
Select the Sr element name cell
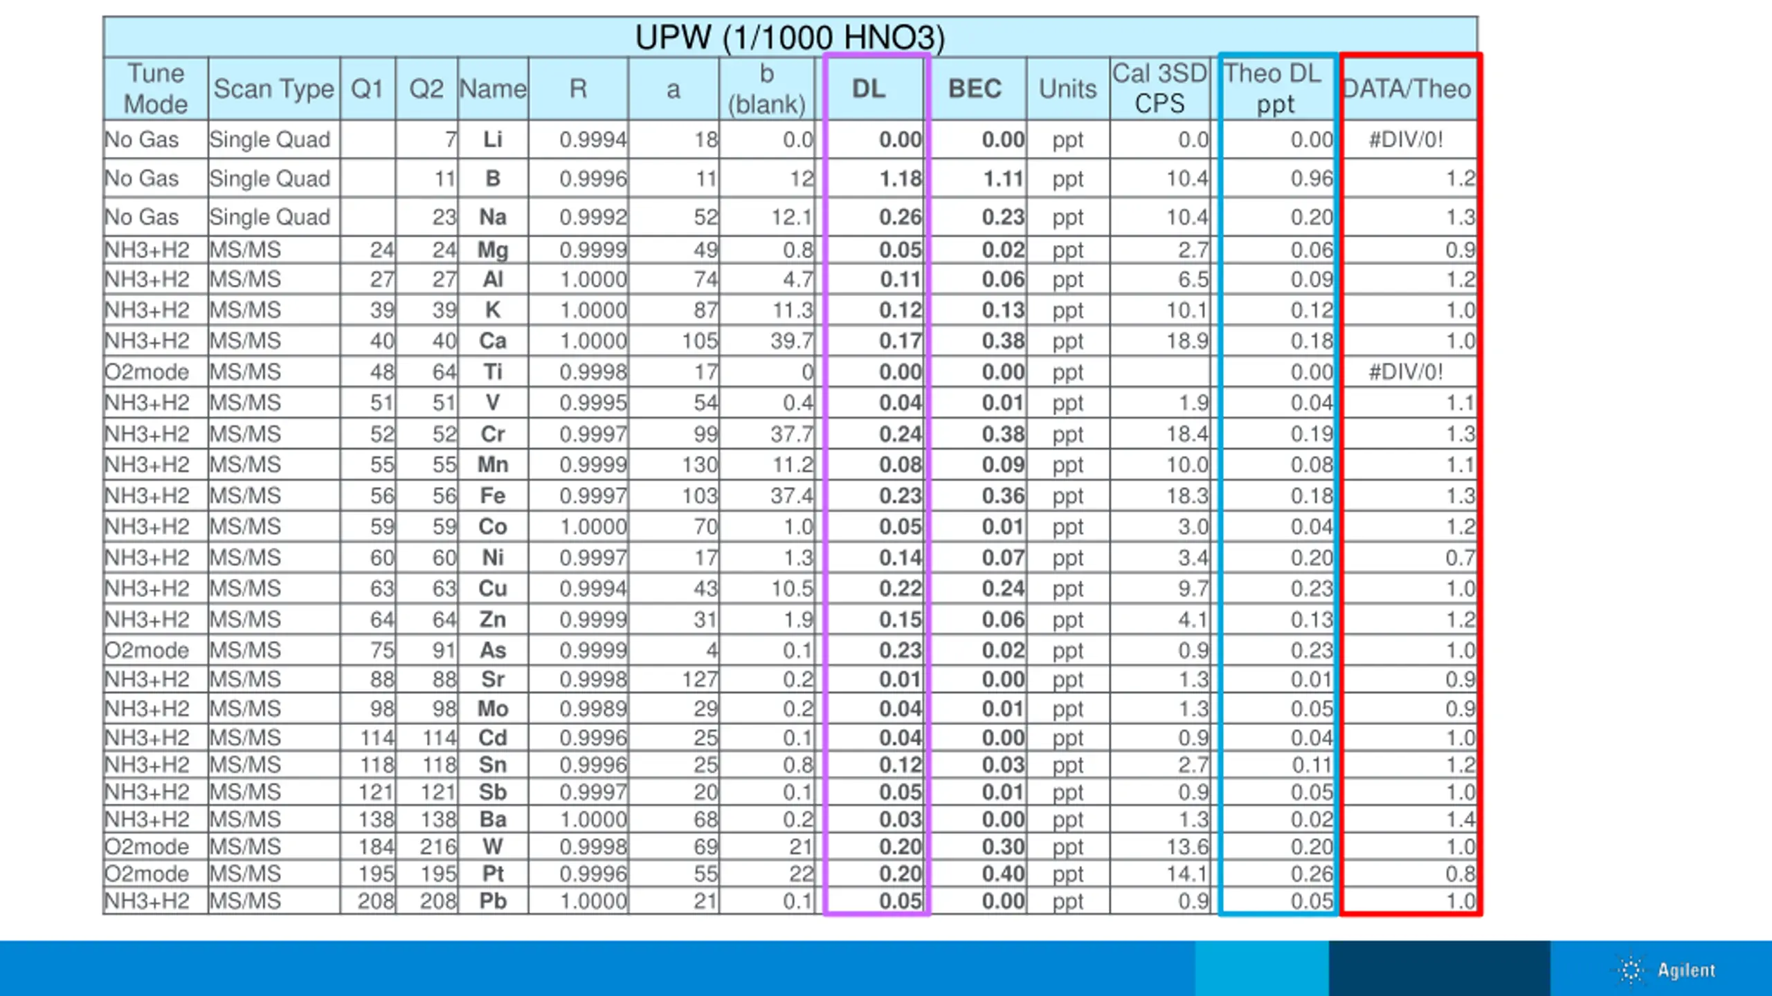click(493, 679)
